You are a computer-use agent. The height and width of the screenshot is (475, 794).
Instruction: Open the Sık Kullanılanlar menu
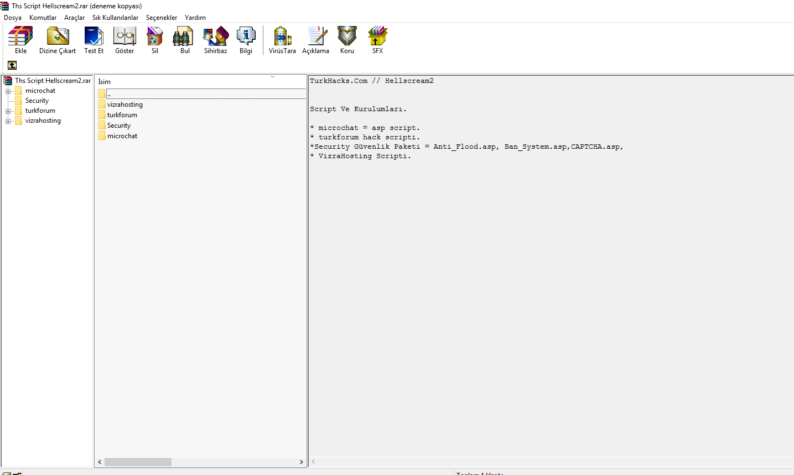coord(115,18)
